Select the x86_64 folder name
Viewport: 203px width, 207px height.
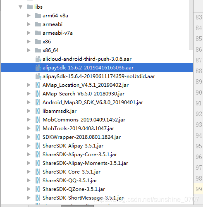point(50,50)
